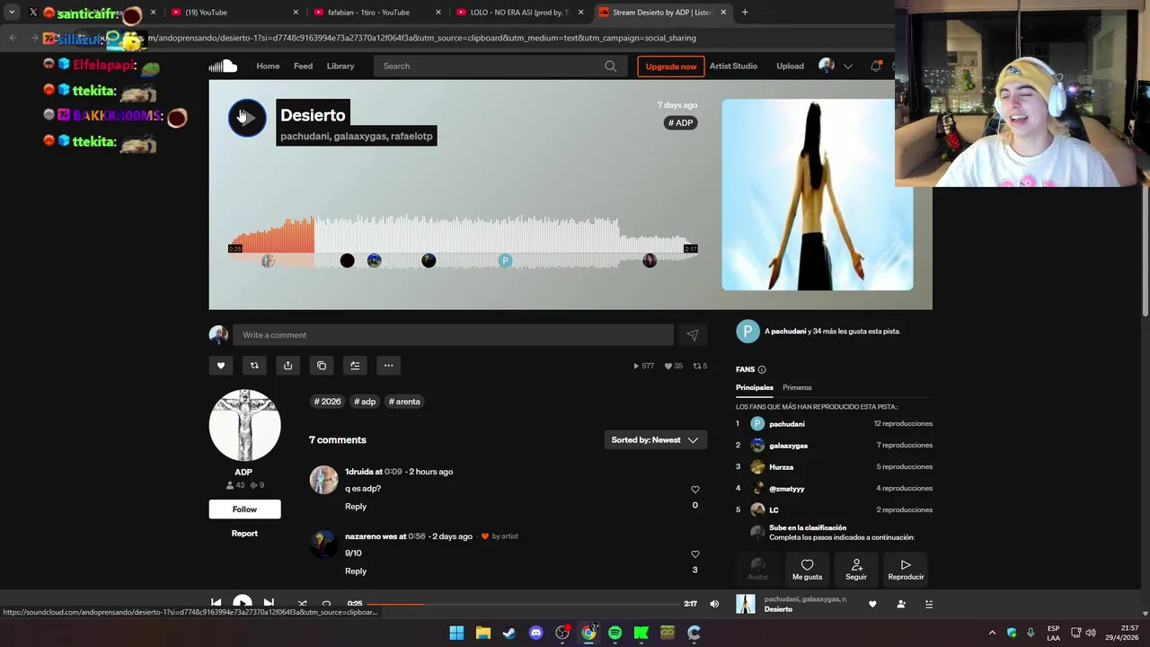Click Seguir button in fans panel
This screenshot has height=647, width=1150.
856,569
